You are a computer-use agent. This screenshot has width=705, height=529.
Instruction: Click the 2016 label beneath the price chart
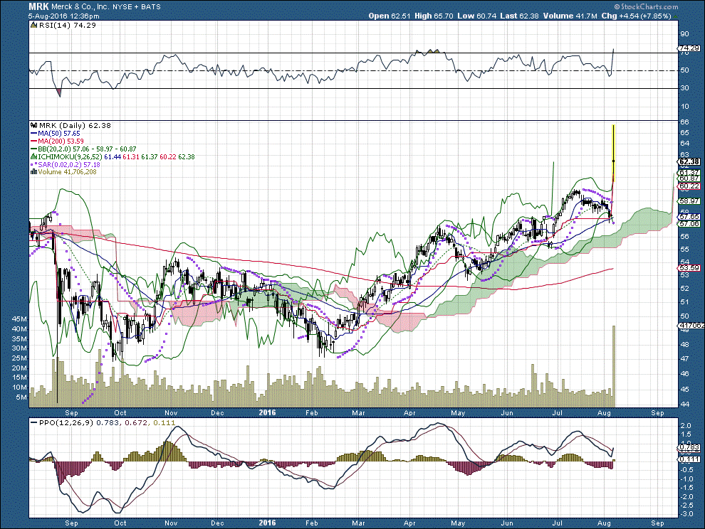(x=268, y=412)
